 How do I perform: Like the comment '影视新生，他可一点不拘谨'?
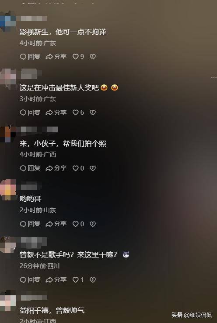(78, 56)
